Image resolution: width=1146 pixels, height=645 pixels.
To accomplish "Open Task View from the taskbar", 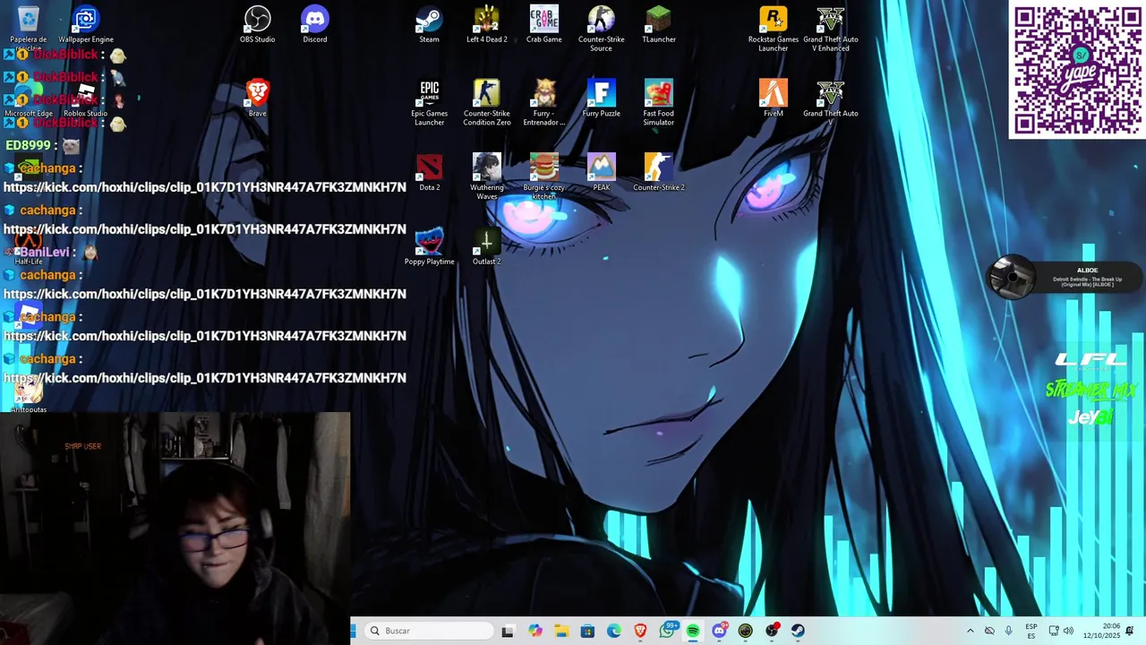I will (x=508, y=631).
